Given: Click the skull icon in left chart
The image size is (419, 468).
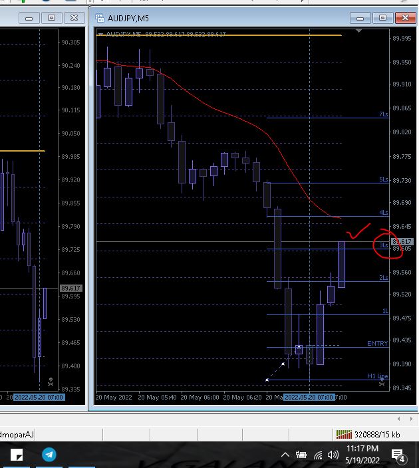Looking at the screenshot, I should click(x=51, y=382).
